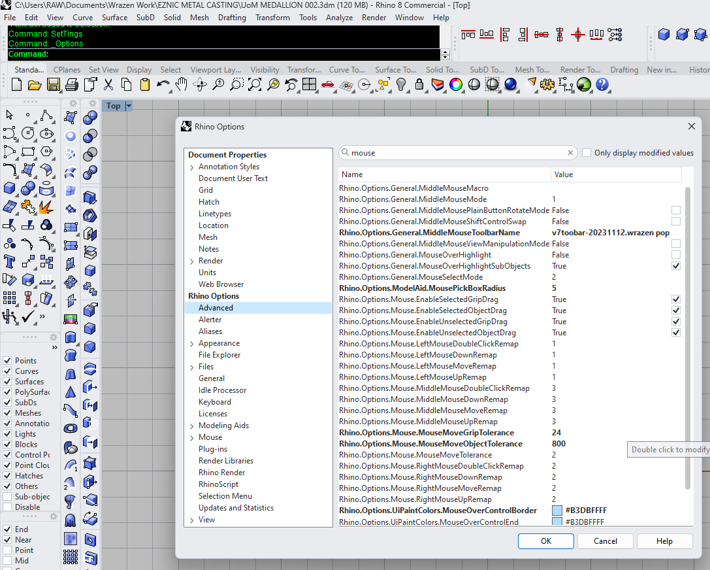710x570 pixels.
Task: Click the red car icon in toolbar
Action: (327, 85)
